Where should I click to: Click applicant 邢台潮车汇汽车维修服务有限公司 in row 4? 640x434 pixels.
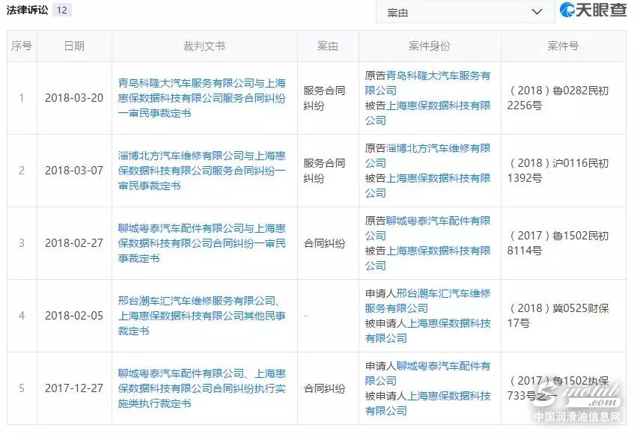coord(443,294)
